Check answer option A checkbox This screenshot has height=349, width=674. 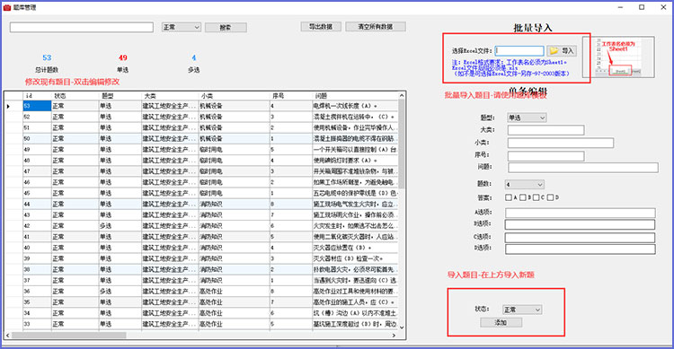point(509,197)
